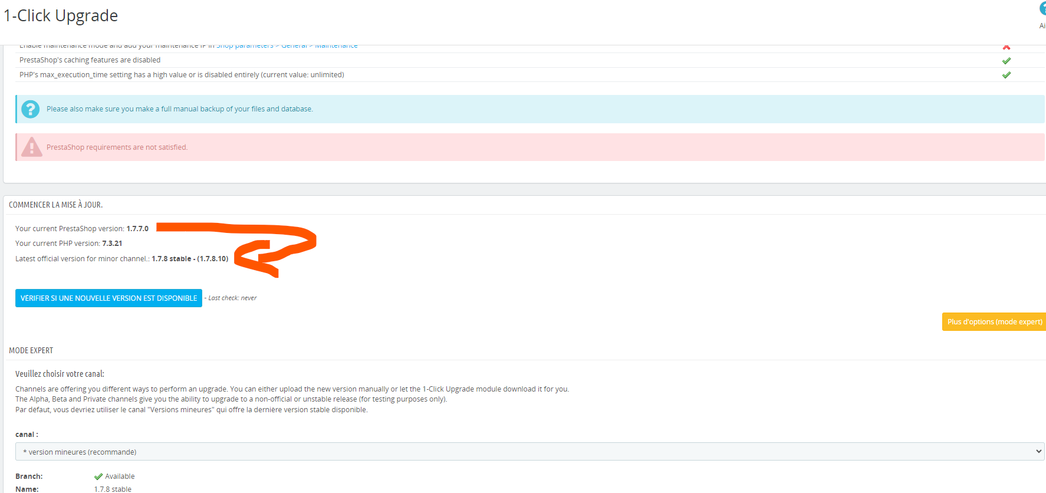Select the latest version 1.7.8 stable - (1.7.8.10) text

pos(190,259)
